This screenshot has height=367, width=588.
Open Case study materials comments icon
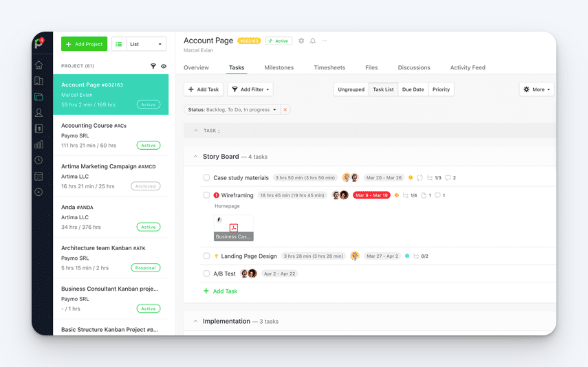[x=450, y=178]
